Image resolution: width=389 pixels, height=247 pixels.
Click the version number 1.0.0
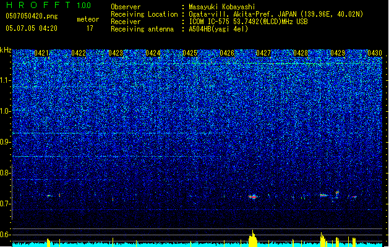pyautogui.click(x=84, y=5)
